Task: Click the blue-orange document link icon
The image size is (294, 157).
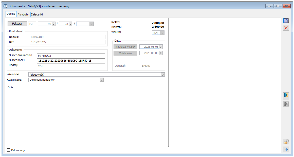Action: pos(286,95)
